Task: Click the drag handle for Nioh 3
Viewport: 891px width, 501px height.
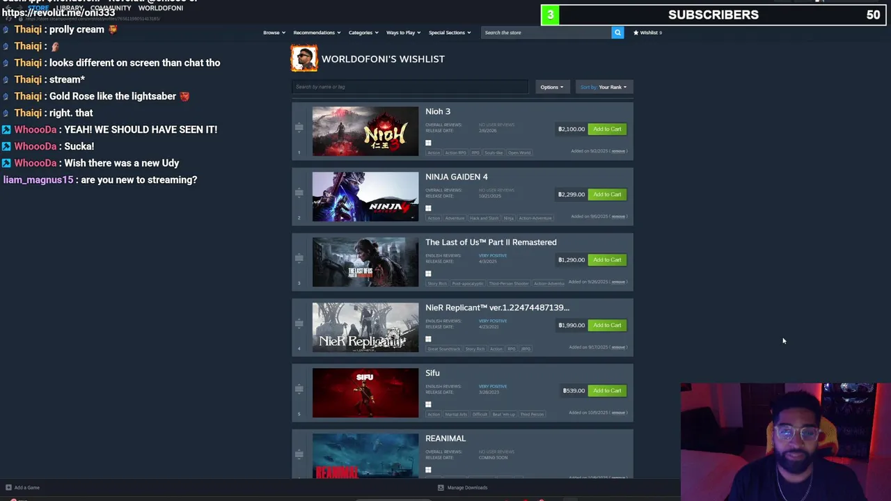Action: pos(299,127)
